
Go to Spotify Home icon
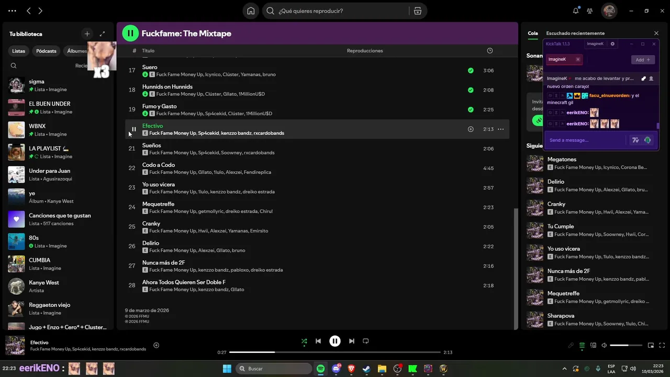point(251,11)
